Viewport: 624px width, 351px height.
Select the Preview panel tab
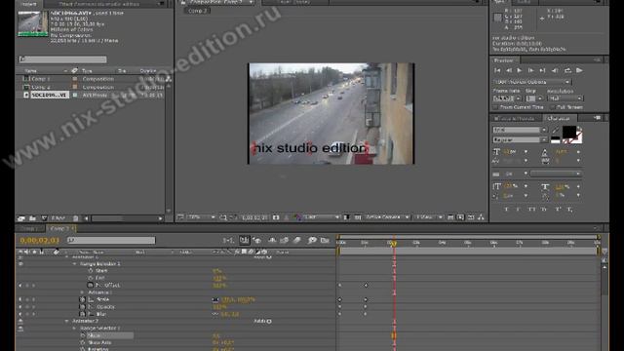(x=503, y=60)
